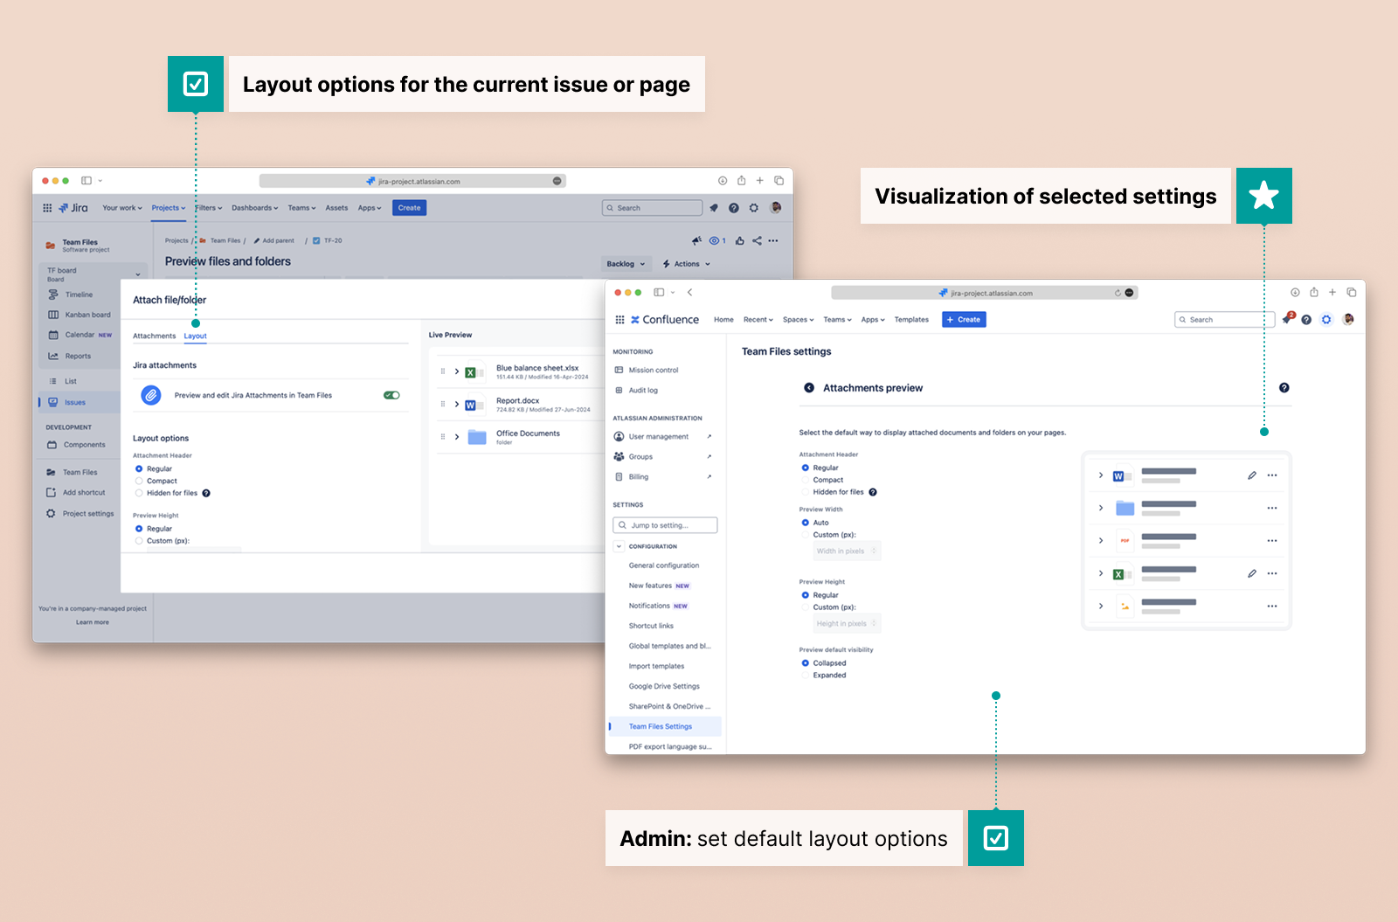Click Hidden for files help icon in Confluence
Screen dimensions: 1398x922
click(x=873, y=492)
